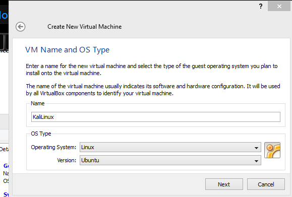This screenshot has height=197, width=292.
Task: Click the Linux OS type logo icon
Action: point(272,150)
